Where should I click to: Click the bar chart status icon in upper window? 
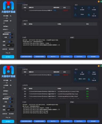pyautogui.click(x=89, y=15)
